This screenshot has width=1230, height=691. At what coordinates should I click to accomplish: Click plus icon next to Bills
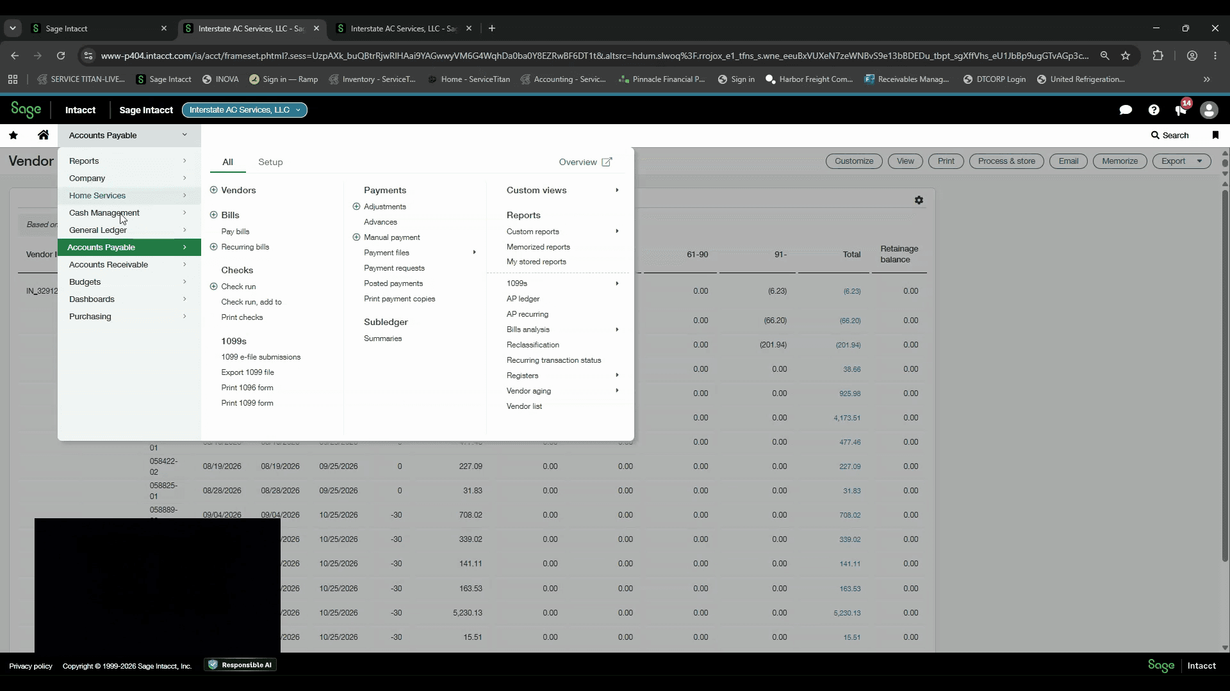(214, 215)
